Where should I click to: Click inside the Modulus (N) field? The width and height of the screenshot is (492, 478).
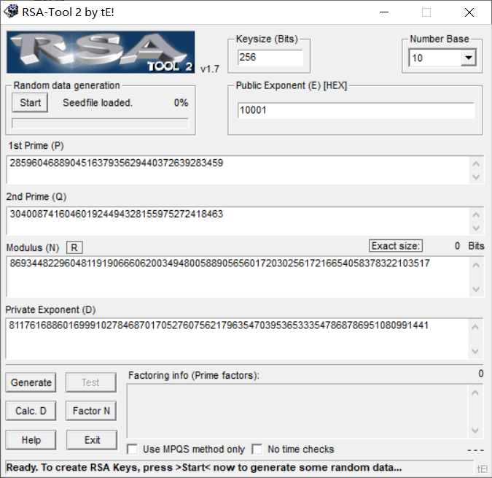coord(238,277)
